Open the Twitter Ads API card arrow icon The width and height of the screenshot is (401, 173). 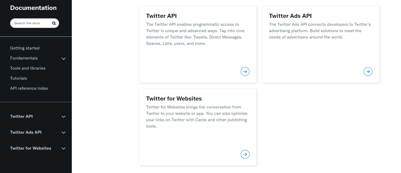367,71
